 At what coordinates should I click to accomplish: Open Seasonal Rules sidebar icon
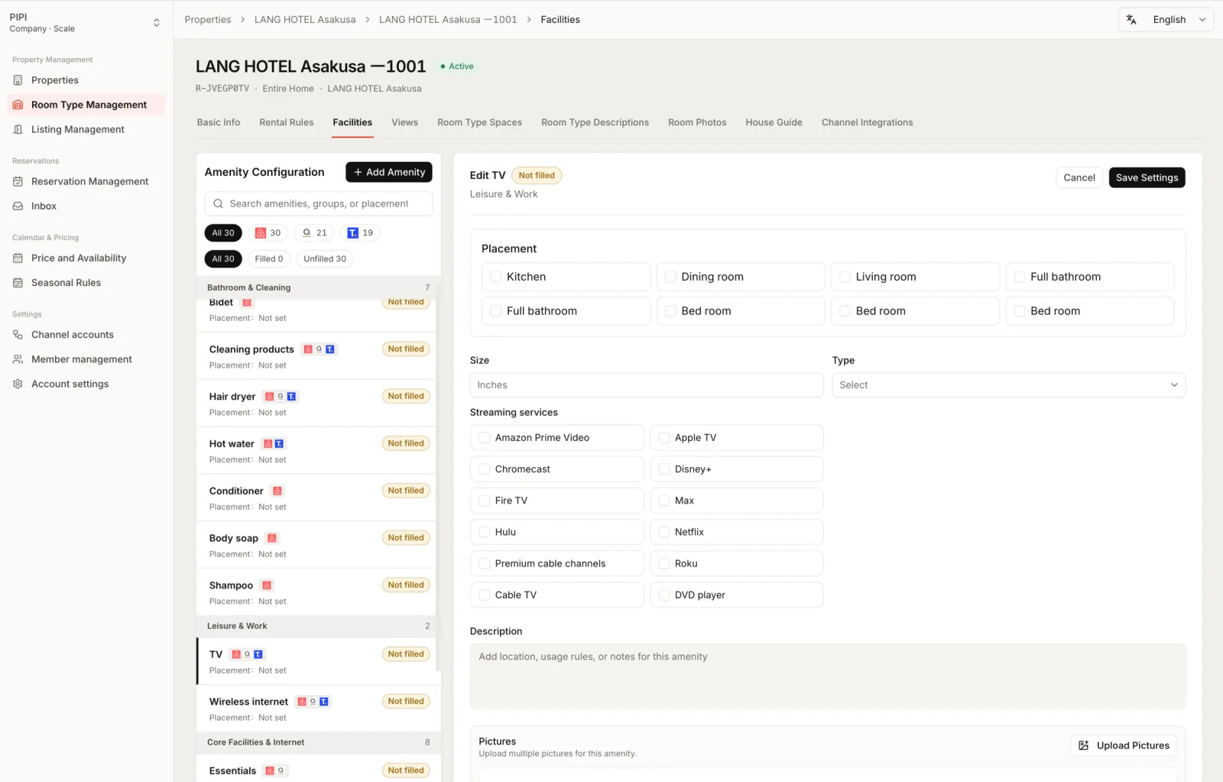click(18, 283)
